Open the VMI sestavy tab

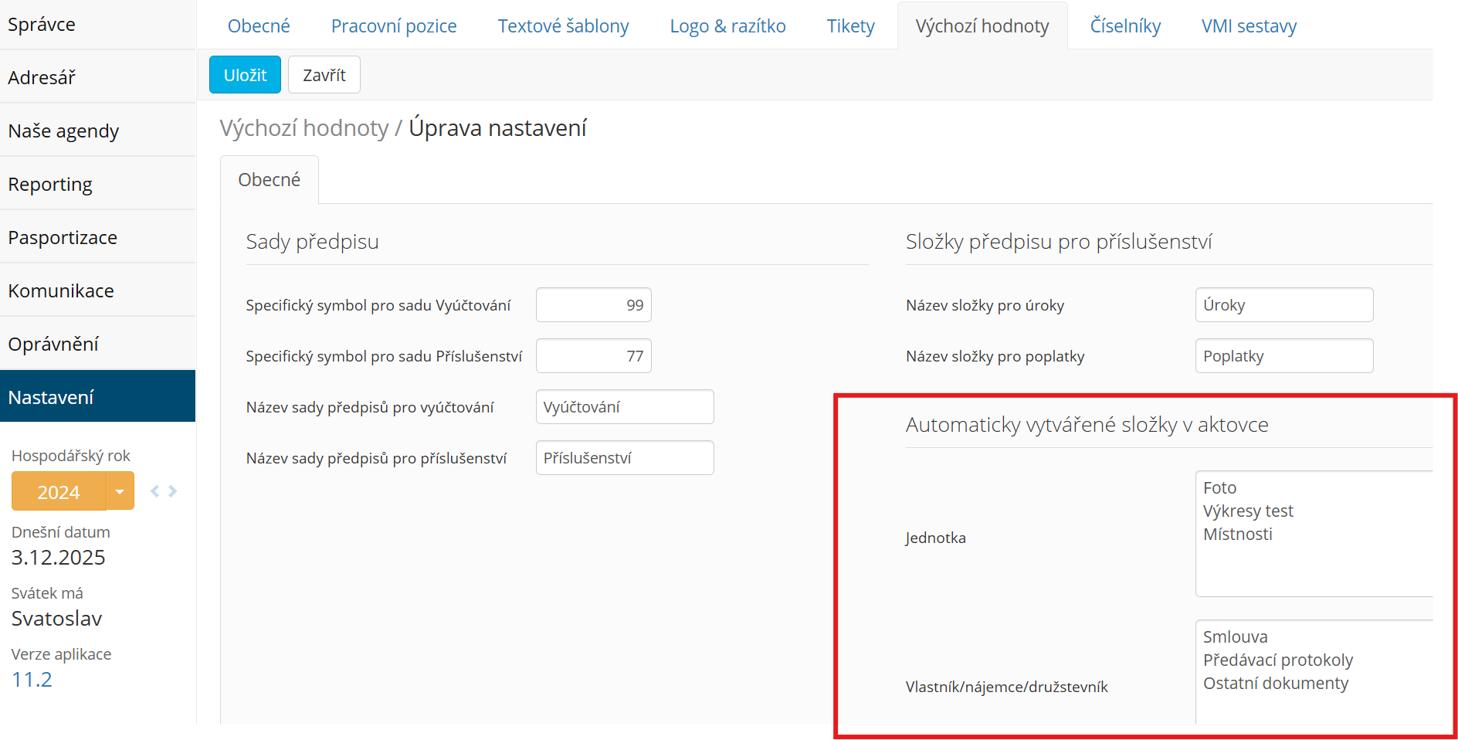pos(1249,26)
